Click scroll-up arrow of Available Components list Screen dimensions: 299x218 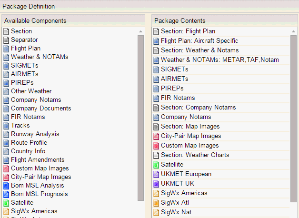click(x=141, y=31)
